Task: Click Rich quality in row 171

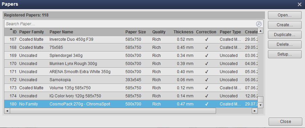Action: coord(156,72)
